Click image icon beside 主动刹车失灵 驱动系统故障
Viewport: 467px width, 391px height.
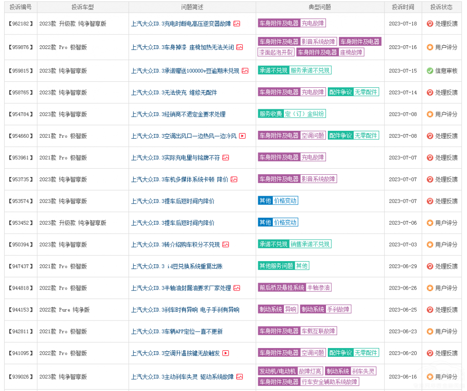pos(240,377)
